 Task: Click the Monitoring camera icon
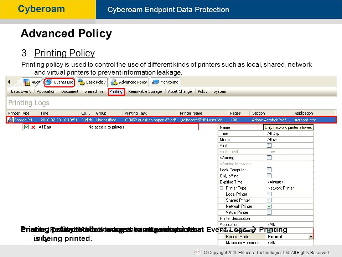click(x=156, y=82)
